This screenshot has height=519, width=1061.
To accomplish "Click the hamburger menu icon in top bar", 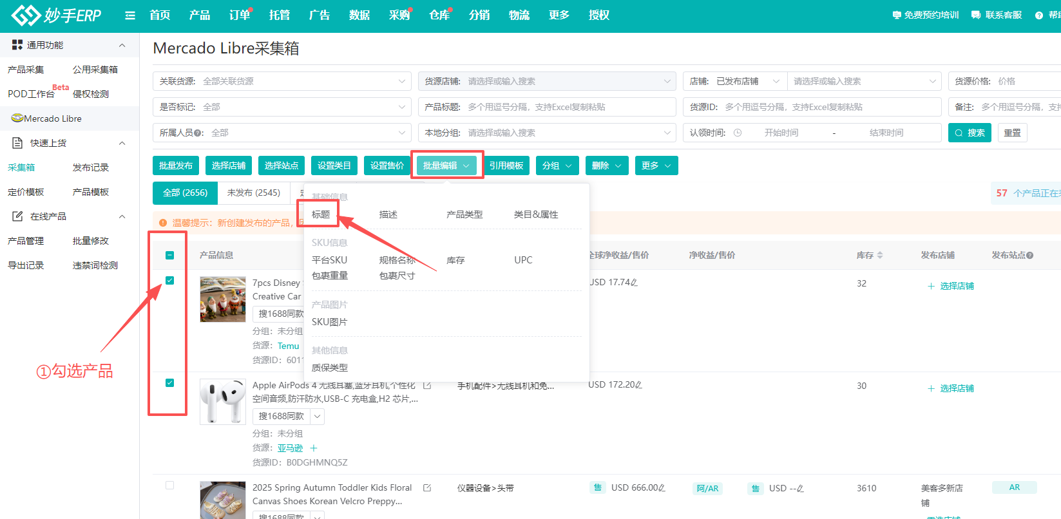I will click(x=130, y=15).
